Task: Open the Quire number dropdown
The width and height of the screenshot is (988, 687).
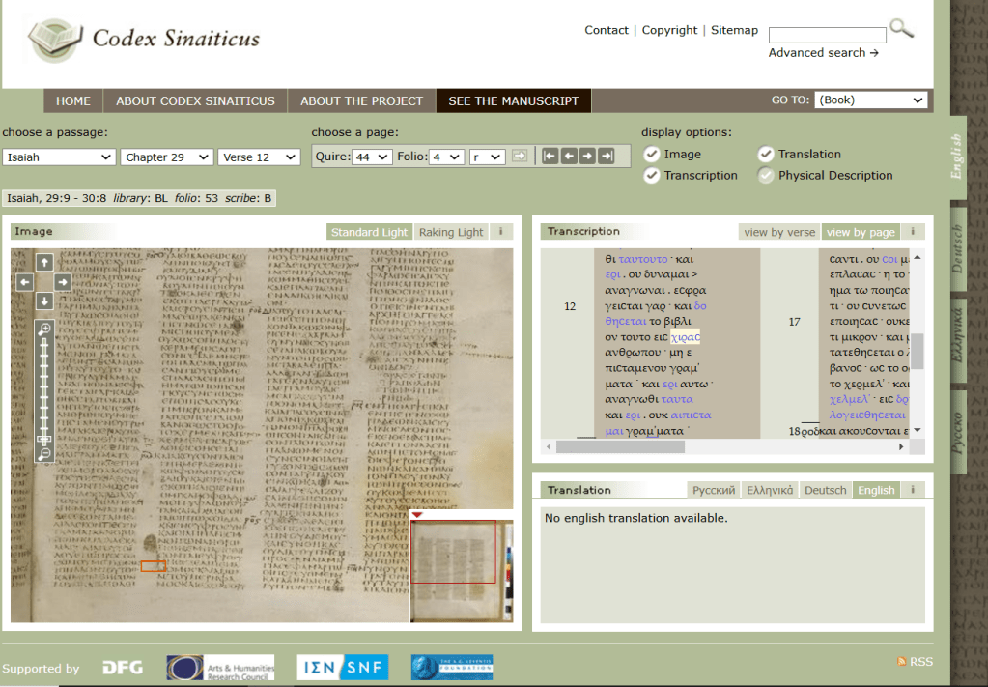Action: click(371, 157)
